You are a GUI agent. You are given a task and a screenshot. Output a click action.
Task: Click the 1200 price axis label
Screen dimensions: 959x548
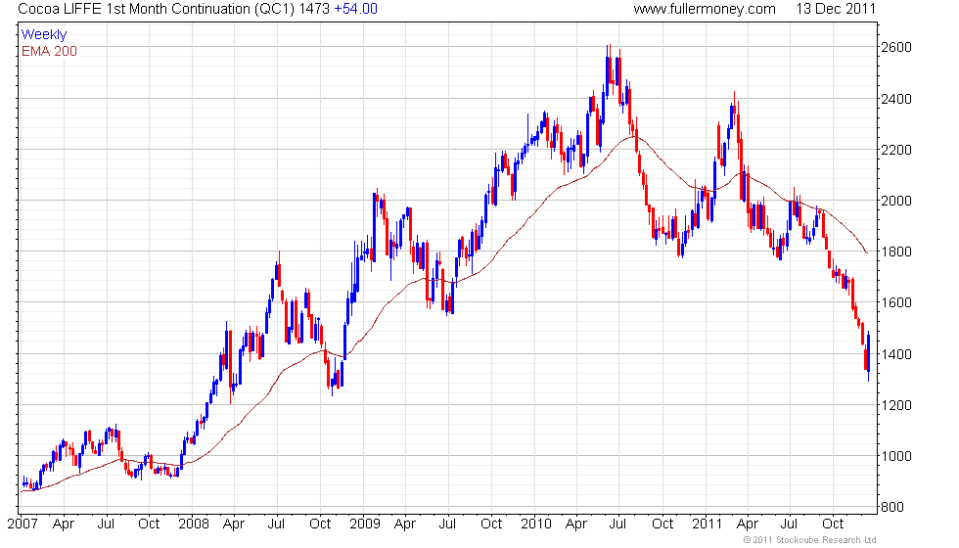pyautogui.click(x=896, y=405)
